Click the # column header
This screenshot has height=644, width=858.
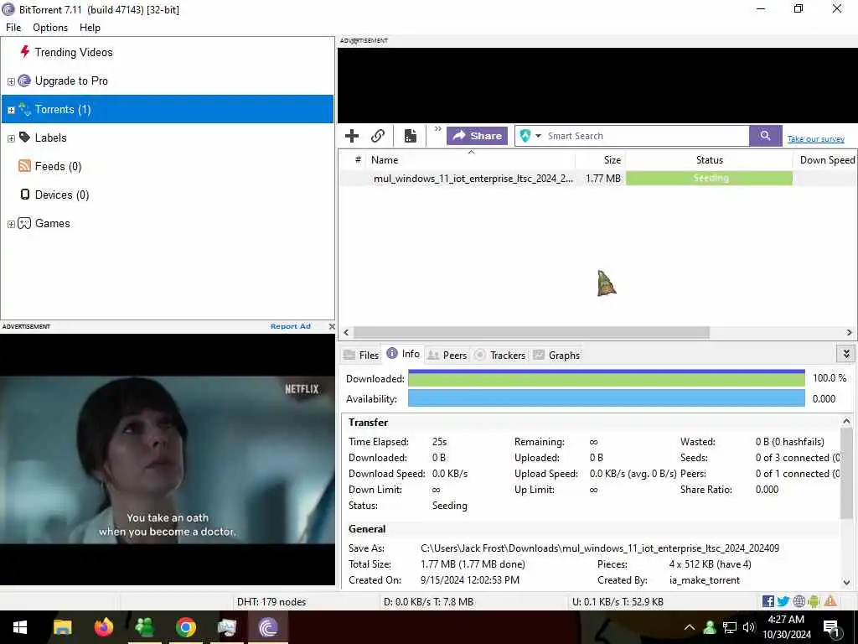[x=353, y=160]
